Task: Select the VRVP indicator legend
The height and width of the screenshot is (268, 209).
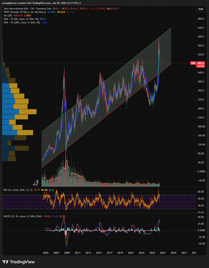Action: [x=25, y=12]
